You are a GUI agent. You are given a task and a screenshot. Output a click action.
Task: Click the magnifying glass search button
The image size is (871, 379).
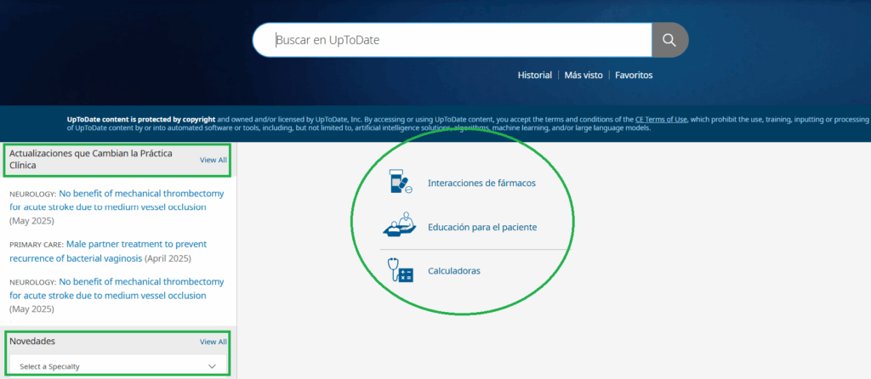point(669,40)
